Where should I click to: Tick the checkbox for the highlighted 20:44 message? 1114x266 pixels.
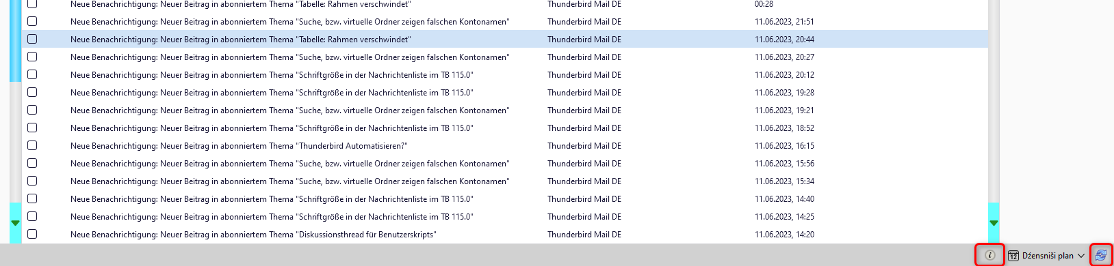tap(32, 39)
